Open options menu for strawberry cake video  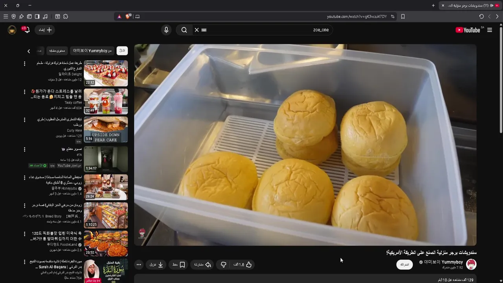[x=24, y=63]
